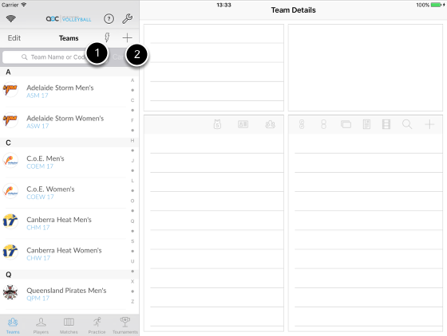Click the group of players icon
Screen dimensions: 447x336
click(270, 124)
